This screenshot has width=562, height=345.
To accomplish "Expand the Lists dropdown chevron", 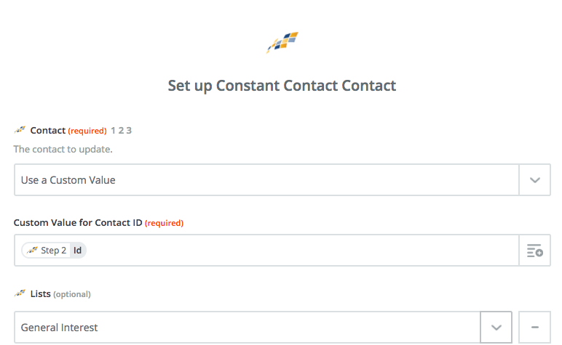I will [496, 327].
